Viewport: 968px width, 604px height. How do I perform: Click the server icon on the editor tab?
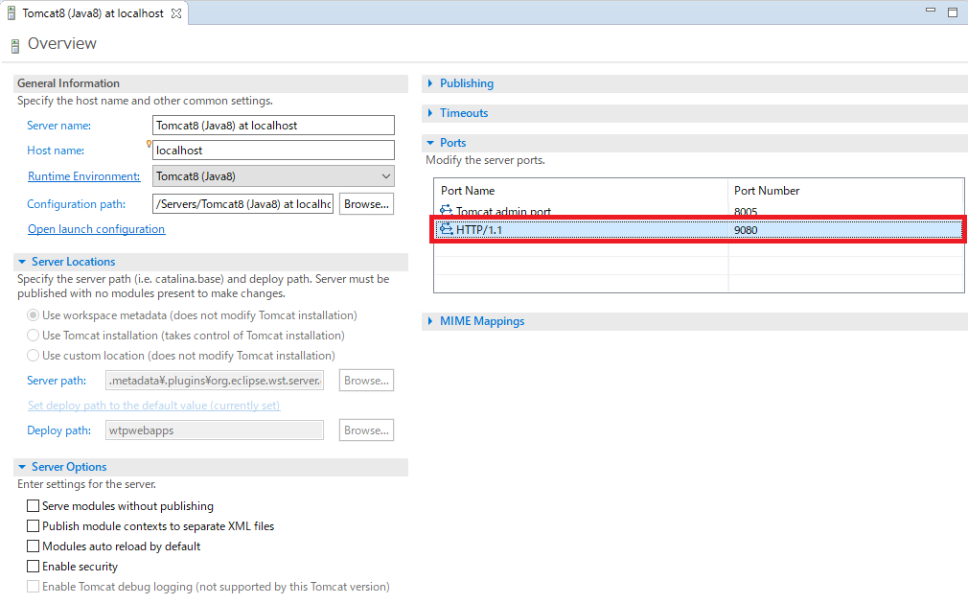pos(12,12)
